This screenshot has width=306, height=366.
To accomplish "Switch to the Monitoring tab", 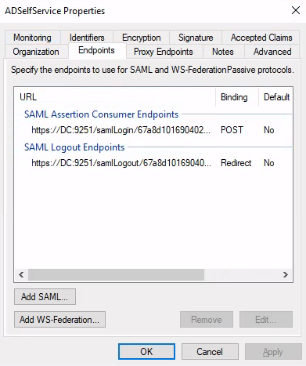I will click(x=33, y=38).
